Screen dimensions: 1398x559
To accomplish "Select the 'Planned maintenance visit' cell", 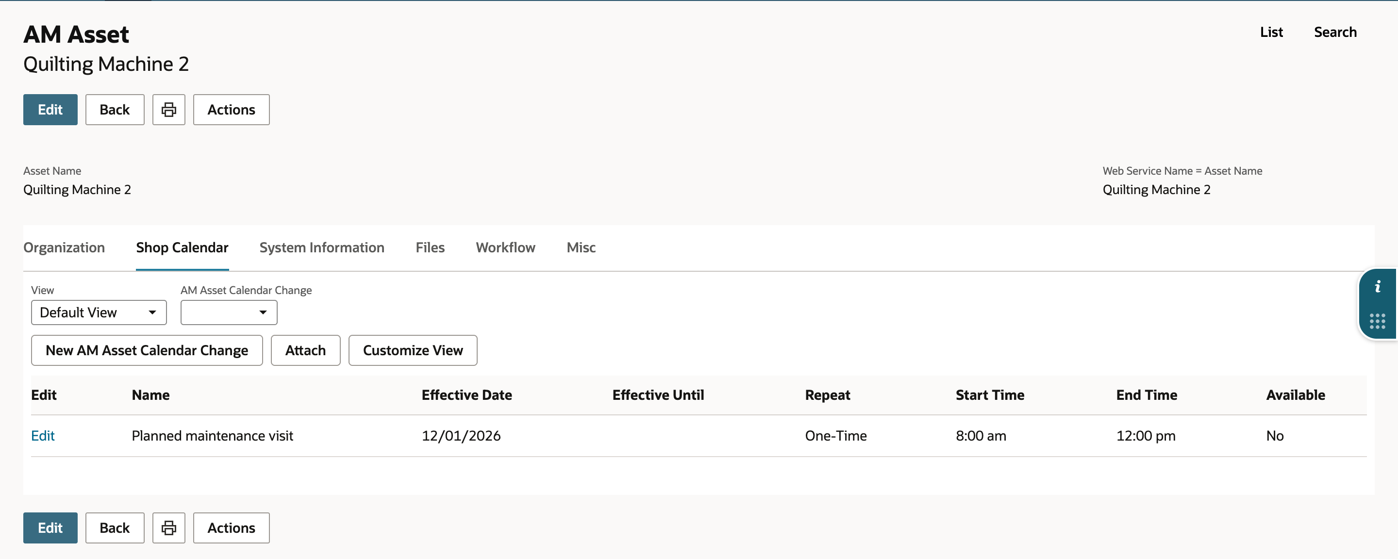I will 212,436.
